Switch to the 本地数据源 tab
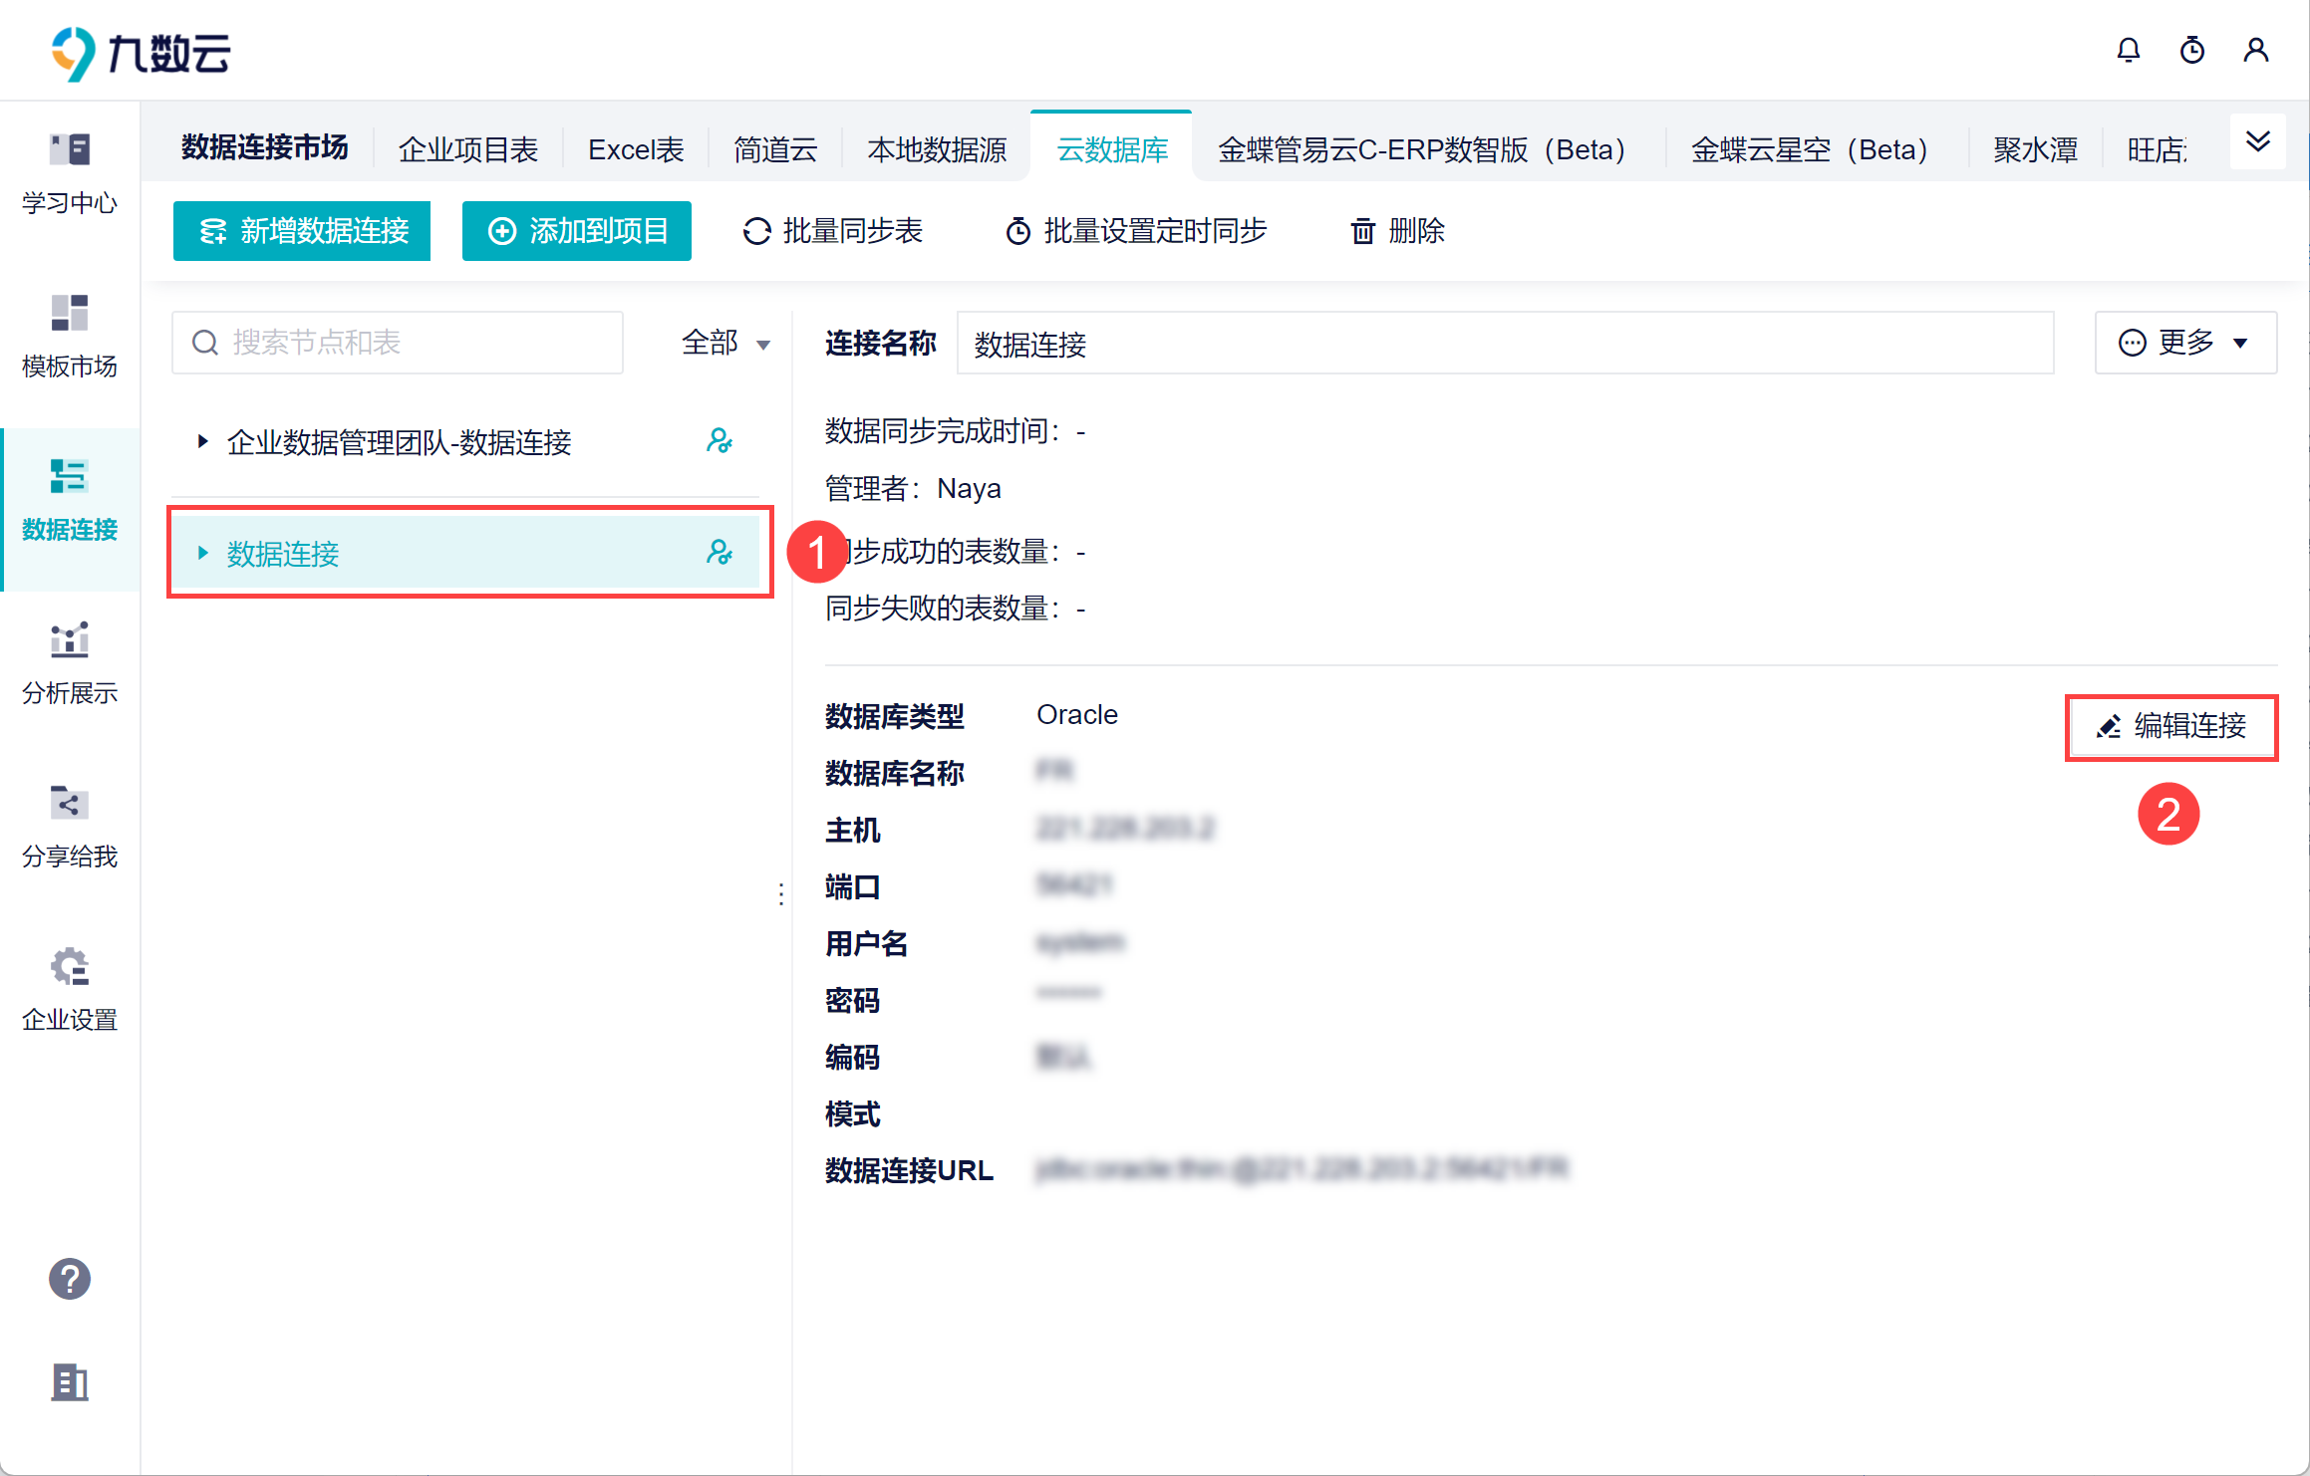Image resolution: width=2310 pixels, height=1476 pixels. (x=937, y=150)
